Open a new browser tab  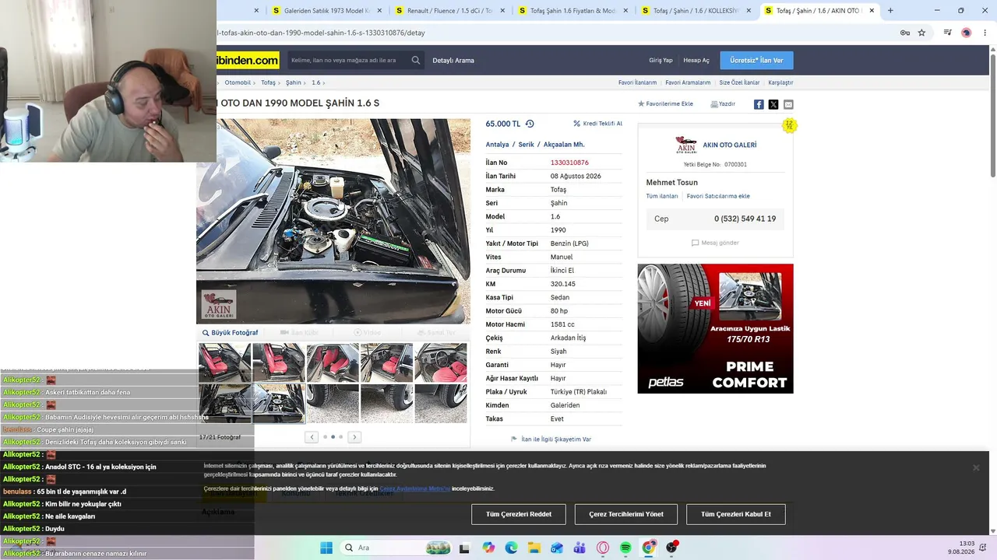point(890,11)
